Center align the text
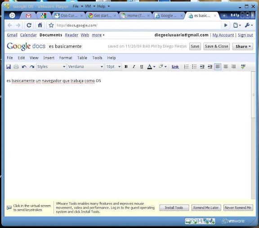The height and width of the screenshot is (228, 259). point(226,66)
